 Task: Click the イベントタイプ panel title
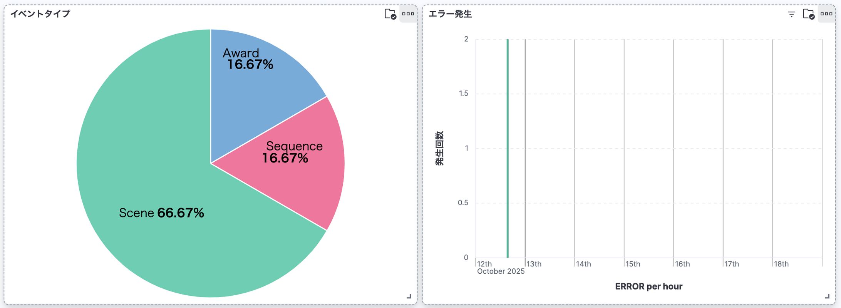[40, 14]
